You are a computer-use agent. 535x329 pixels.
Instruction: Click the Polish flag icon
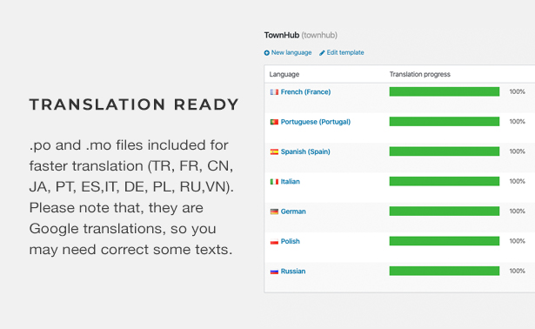[274, 242]
